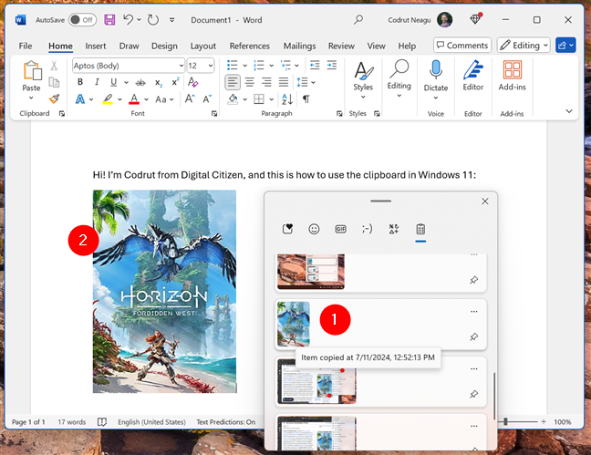Screen dimensions: 591x455
Task: Undo the last action
Action: 129,19
